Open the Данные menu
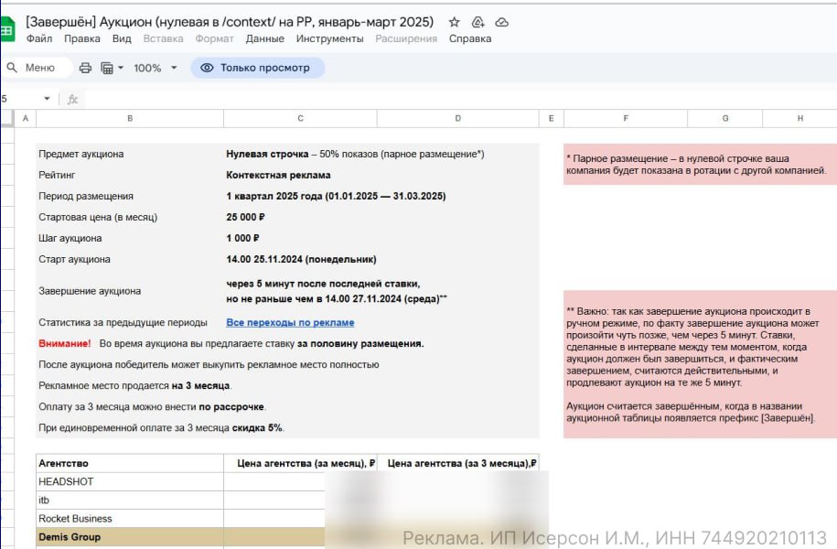This screenshot has height=549, width=837. [x=264, y=38]
